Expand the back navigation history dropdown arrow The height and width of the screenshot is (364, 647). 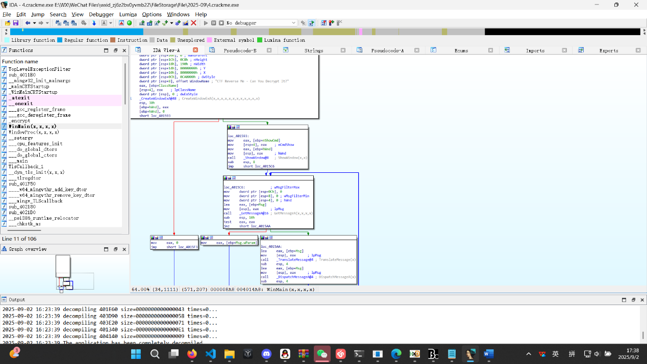tap(34, 23)
